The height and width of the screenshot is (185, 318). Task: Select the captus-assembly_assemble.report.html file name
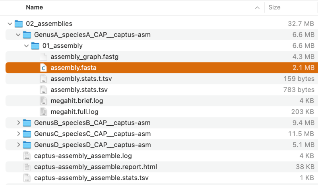tap(95, 167)
